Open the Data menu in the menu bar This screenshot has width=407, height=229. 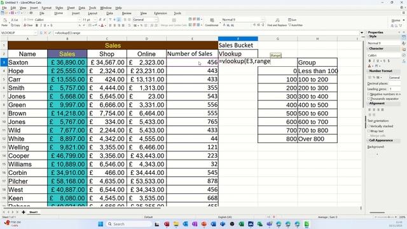point(82,8)
